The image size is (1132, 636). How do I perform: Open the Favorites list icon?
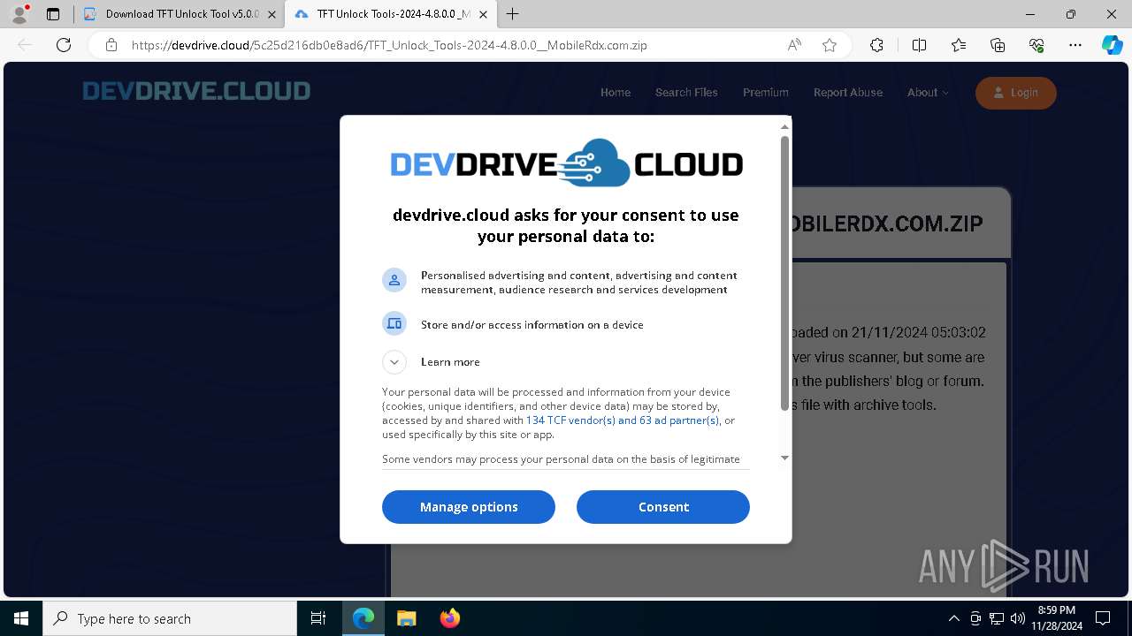(959, 45)
